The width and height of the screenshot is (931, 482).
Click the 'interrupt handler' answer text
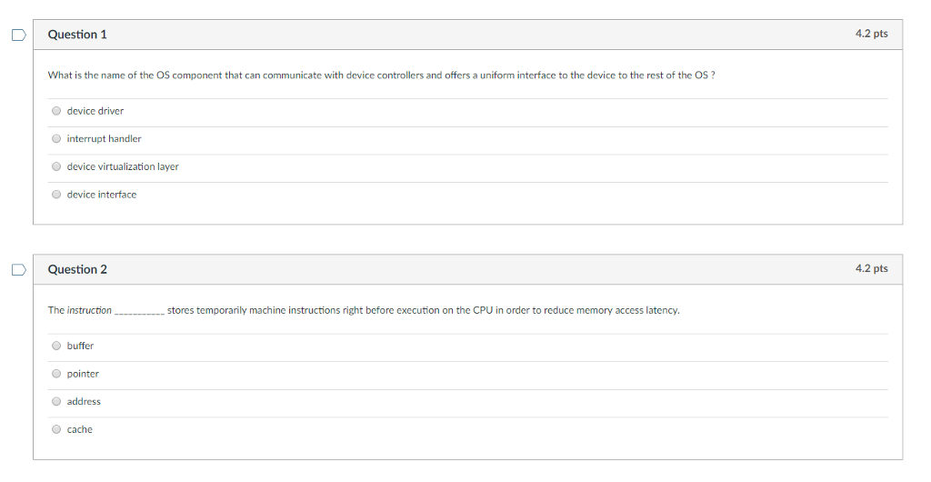coord(104,139)
